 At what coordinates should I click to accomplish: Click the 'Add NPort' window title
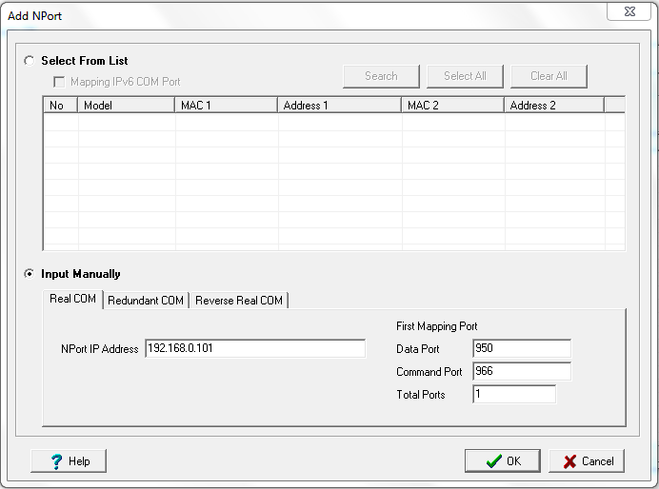35,16
